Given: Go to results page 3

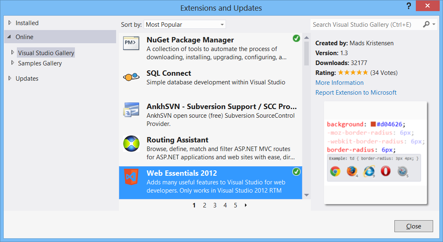Looking at the screenshot, I should pyautogui.click(x=215, y=205).
